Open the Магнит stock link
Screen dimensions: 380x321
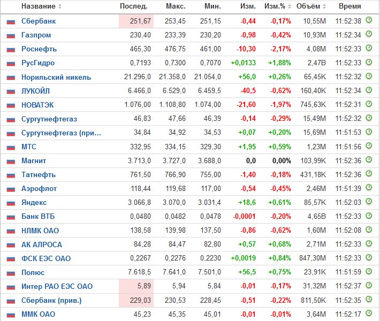[34, 161]
